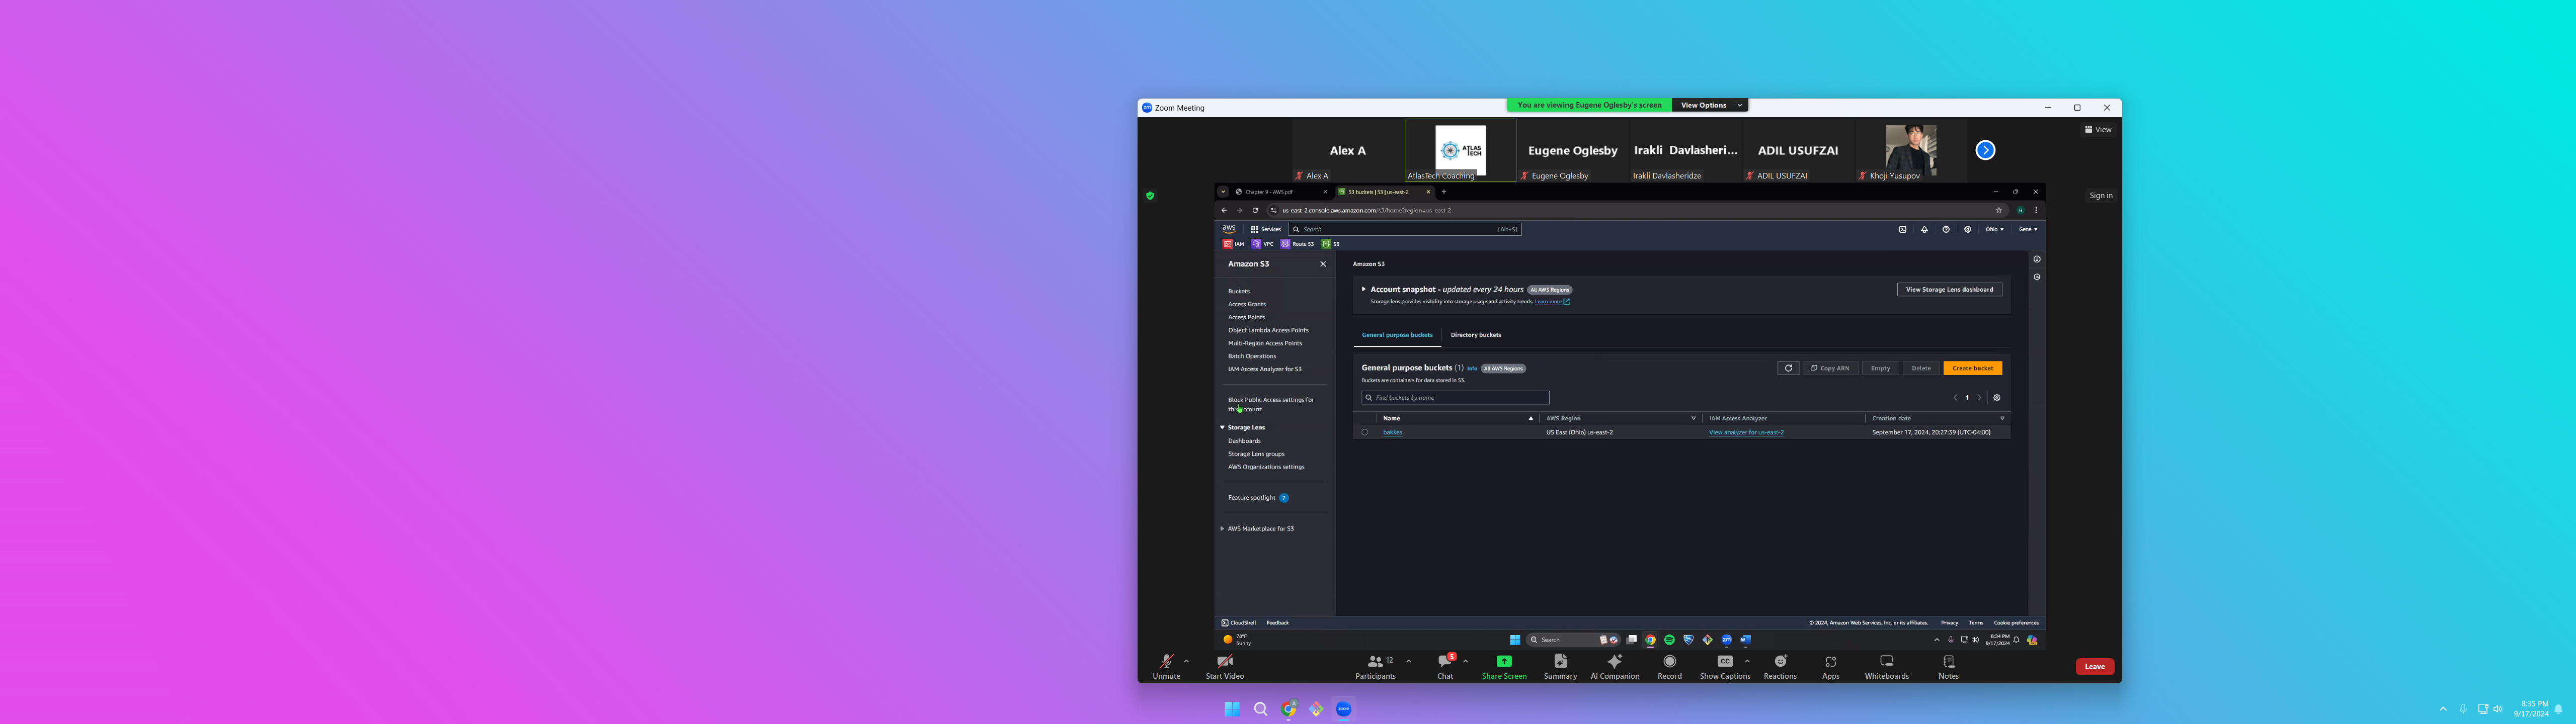This screenshot has width=2576, height=724.
Task: Show more participants with blue arrow
Action: (1985, 150)
